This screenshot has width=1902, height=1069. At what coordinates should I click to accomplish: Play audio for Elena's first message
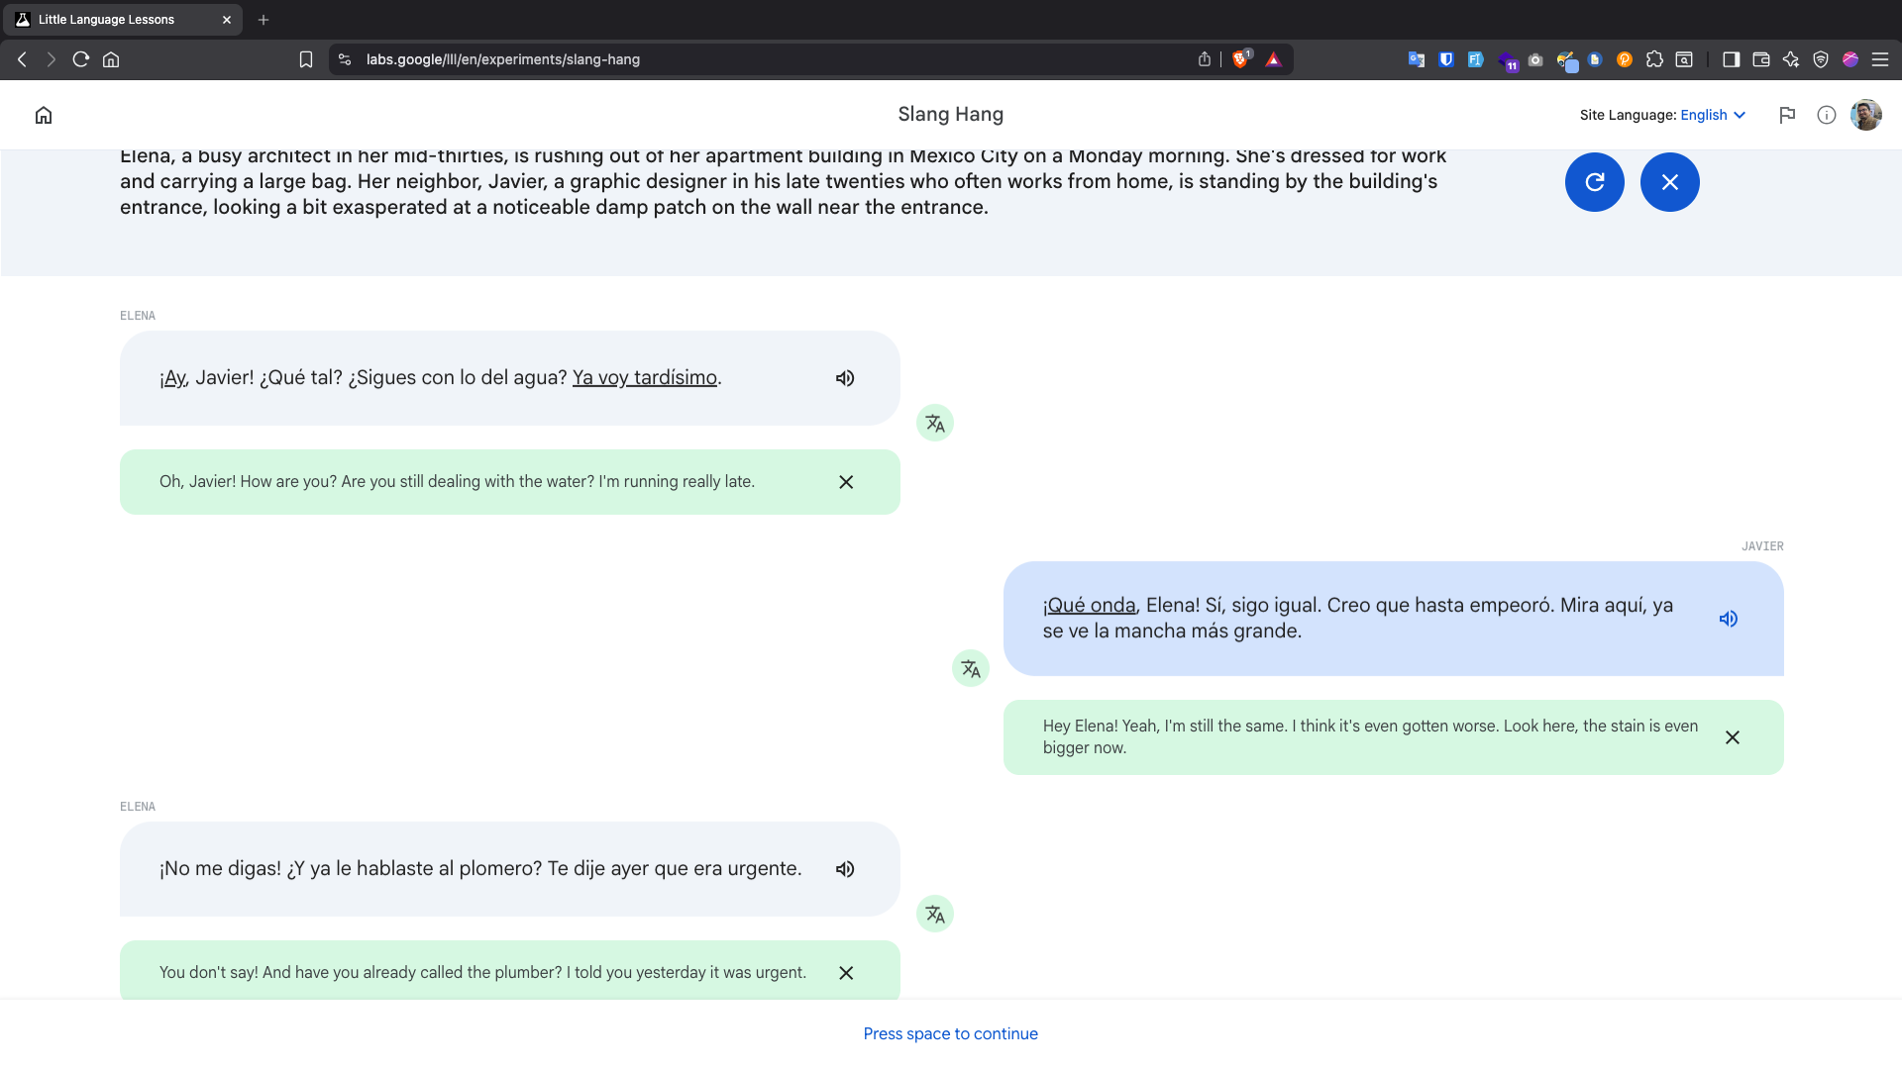845,378
